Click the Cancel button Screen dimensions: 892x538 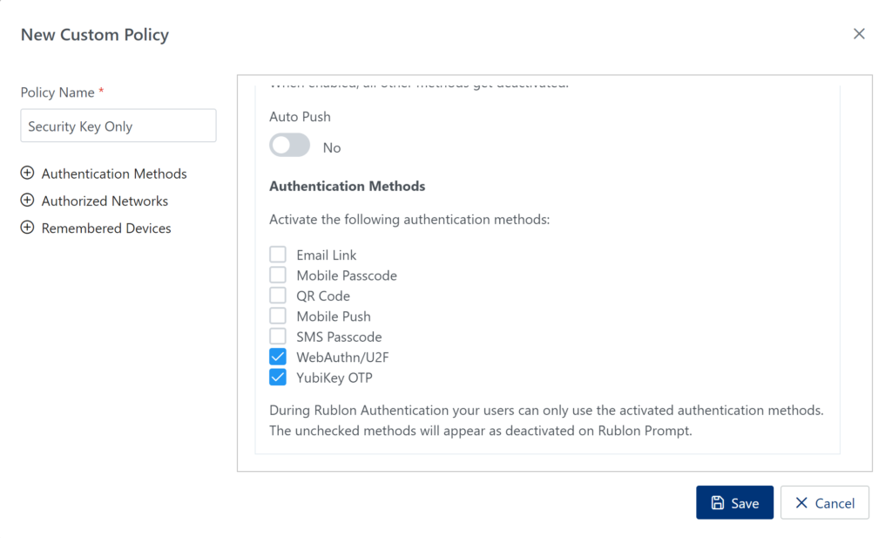coord(824,501)
